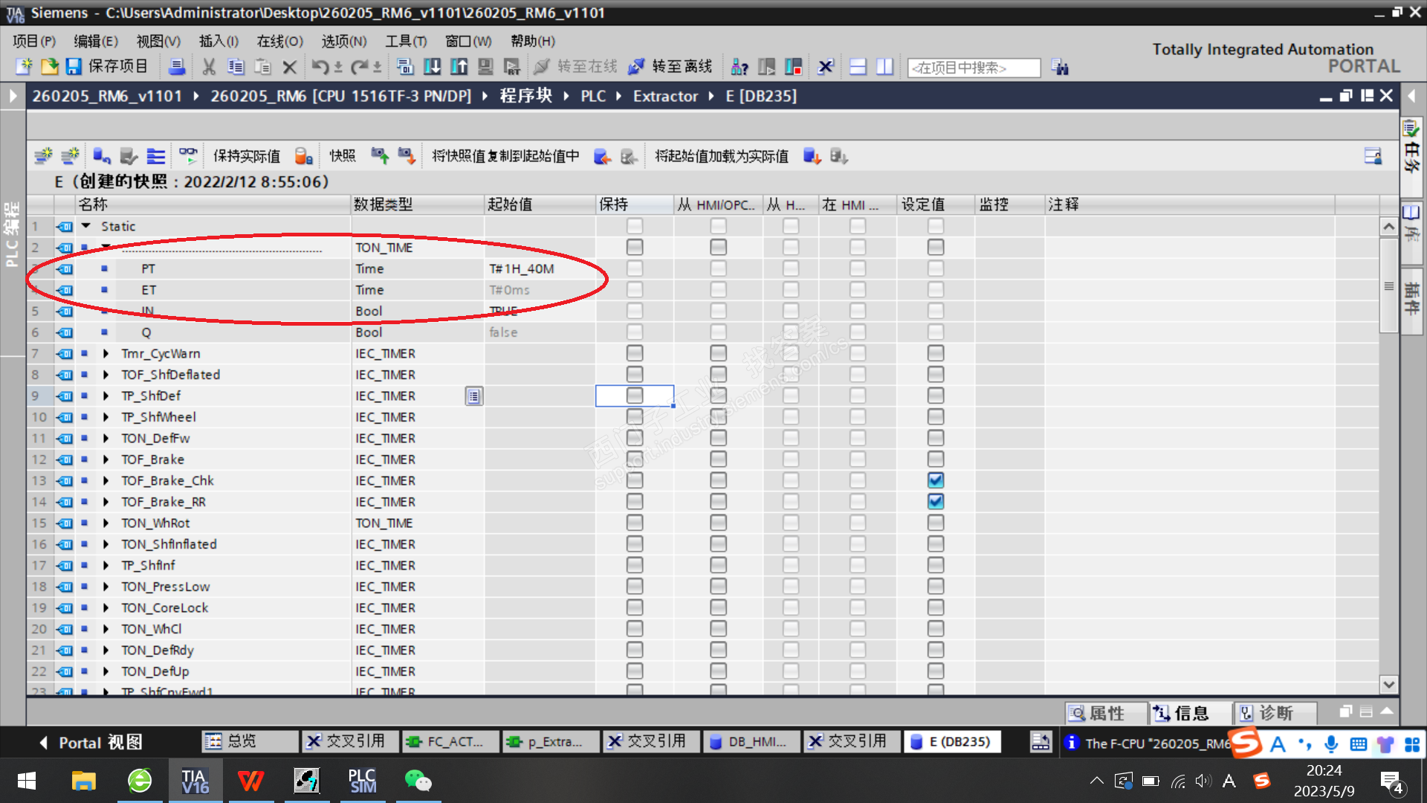Click the load start values as actual icon
The height and width of the screenshot is (803, 1427).
coord(812,156)
